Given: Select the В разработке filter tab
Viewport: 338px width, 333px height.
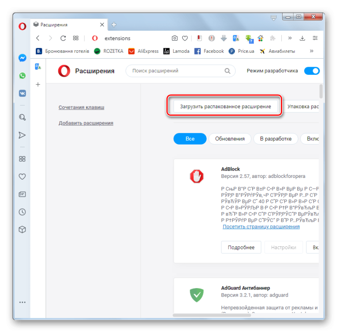Looking at the screenshot, I should (276, 139).
